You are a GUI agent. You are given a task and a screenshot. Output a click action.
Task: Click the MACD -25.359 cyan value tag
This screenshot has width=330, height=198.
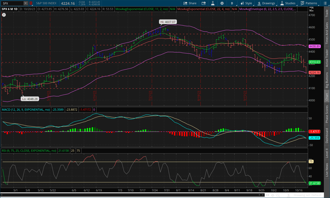tap(314, 138)
